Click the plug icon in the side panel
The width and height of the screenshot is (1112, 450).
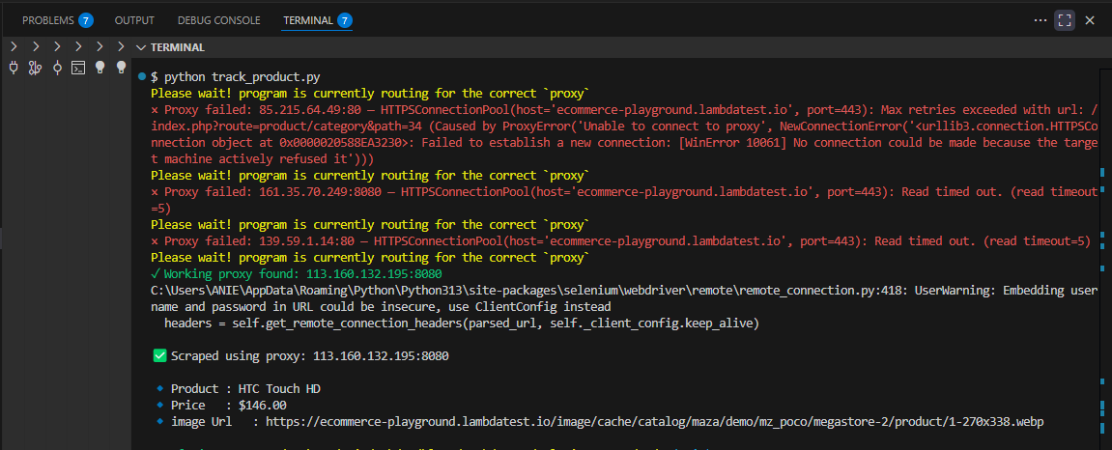[14, 68]
